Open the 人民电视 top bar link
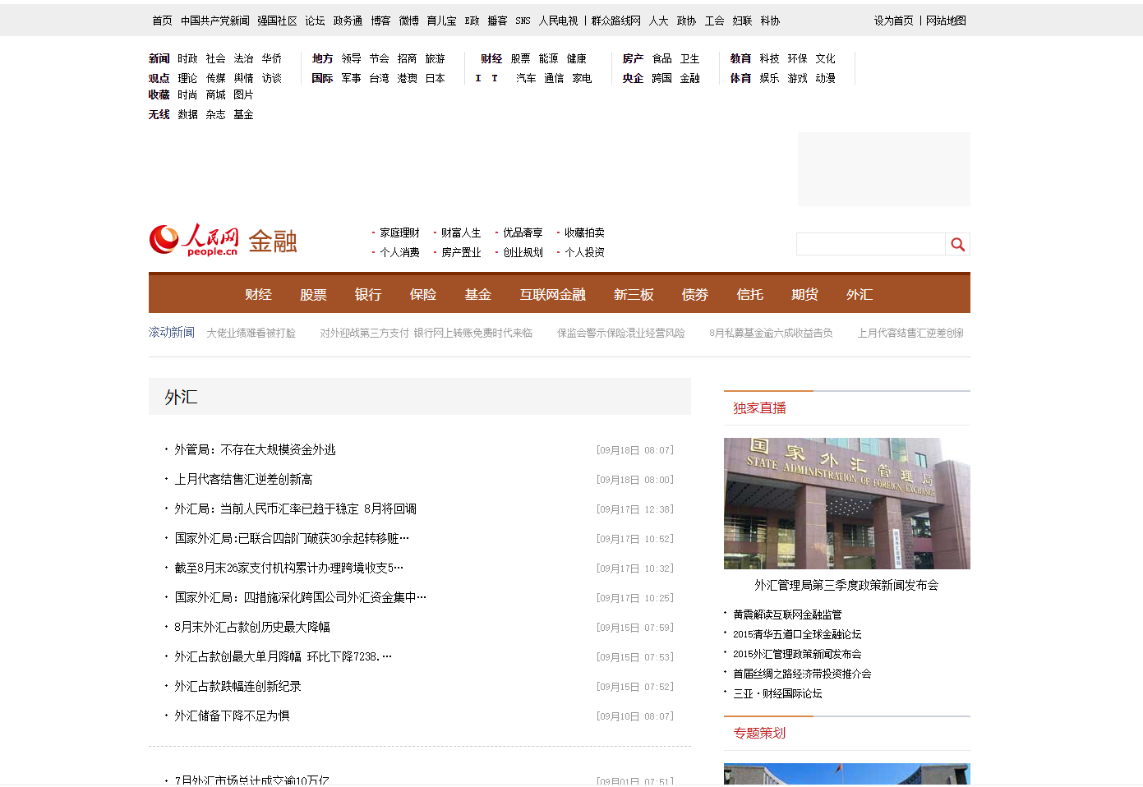Screen dimensions: 1143x787 pyautogui.click(x=558, y=21)
